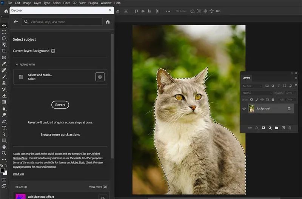The height and width of the screenshot is (199, 302).
Task: Open more options ellipsis in options bar
Action: [x=168, y=11]
